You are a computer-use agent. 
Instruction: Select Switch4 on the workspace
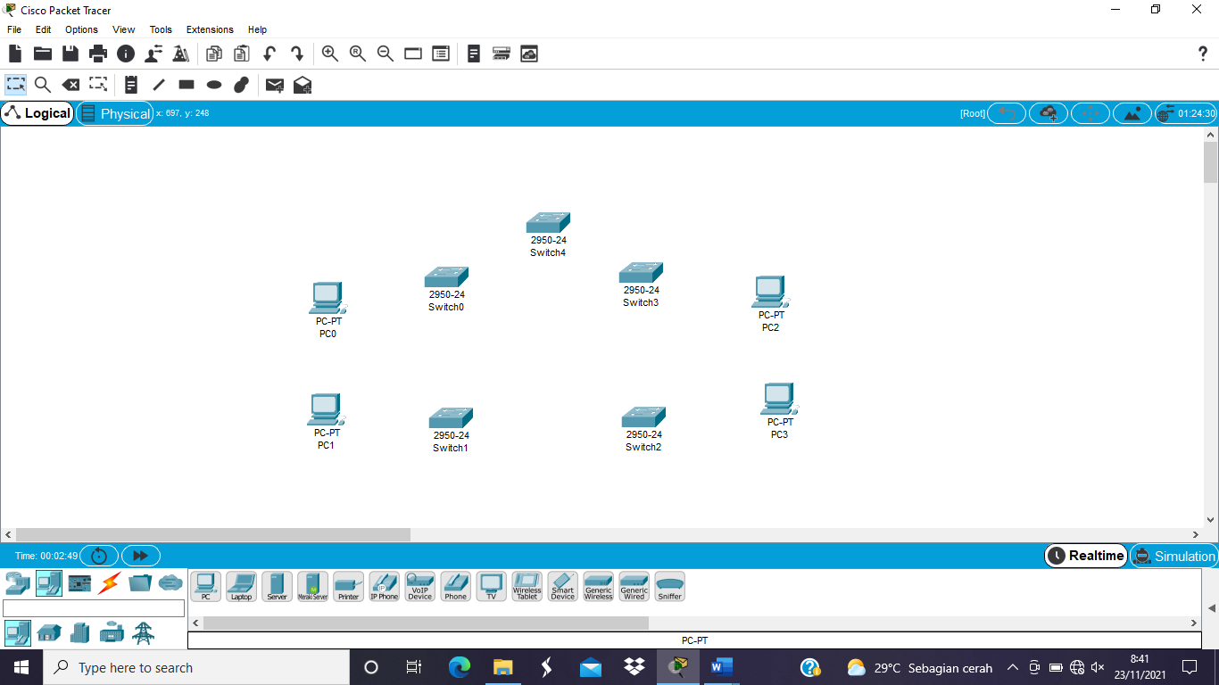tap(548, 223)
